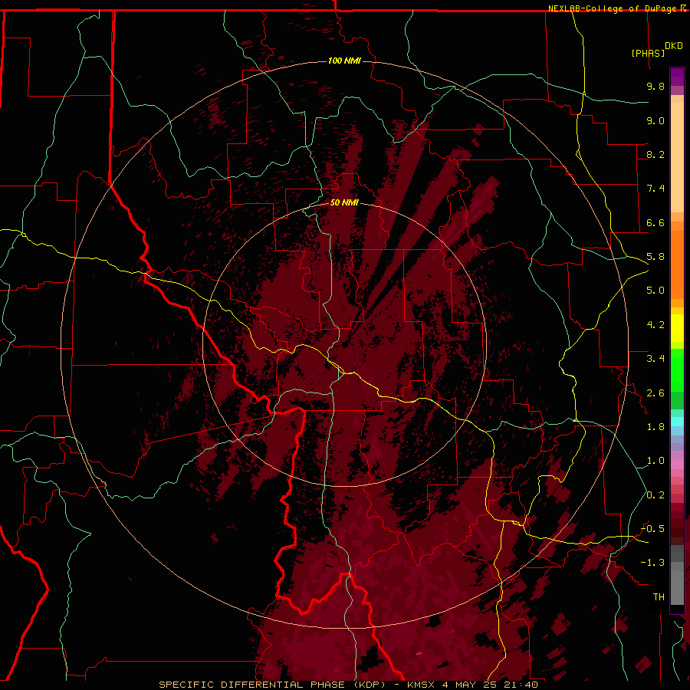The image size is (690, 690).
Task: Click the 0.2 colorbar value label
Action: (655, 495)
